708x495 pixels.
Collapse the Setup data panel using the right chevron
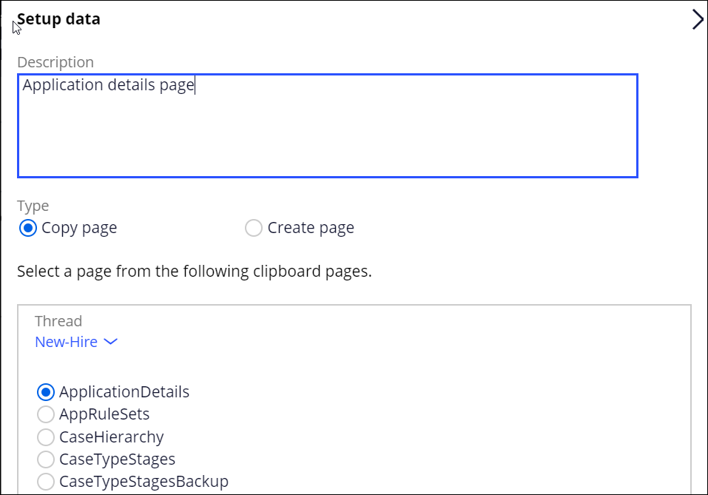tap(698, 20)
